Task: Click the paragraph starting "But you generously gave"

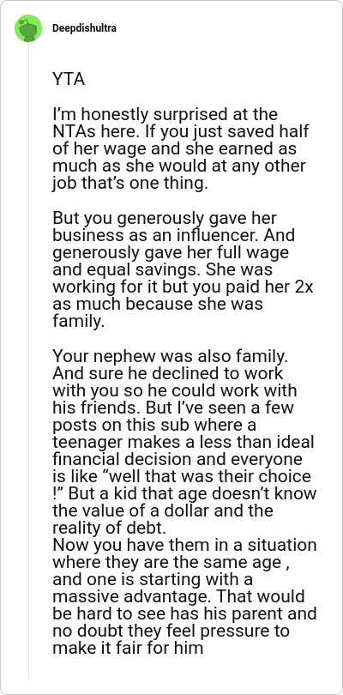Action: tap(183, 269)
